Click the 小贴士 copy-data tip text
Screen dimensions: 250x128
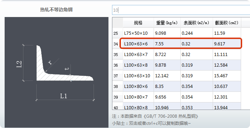151,123
